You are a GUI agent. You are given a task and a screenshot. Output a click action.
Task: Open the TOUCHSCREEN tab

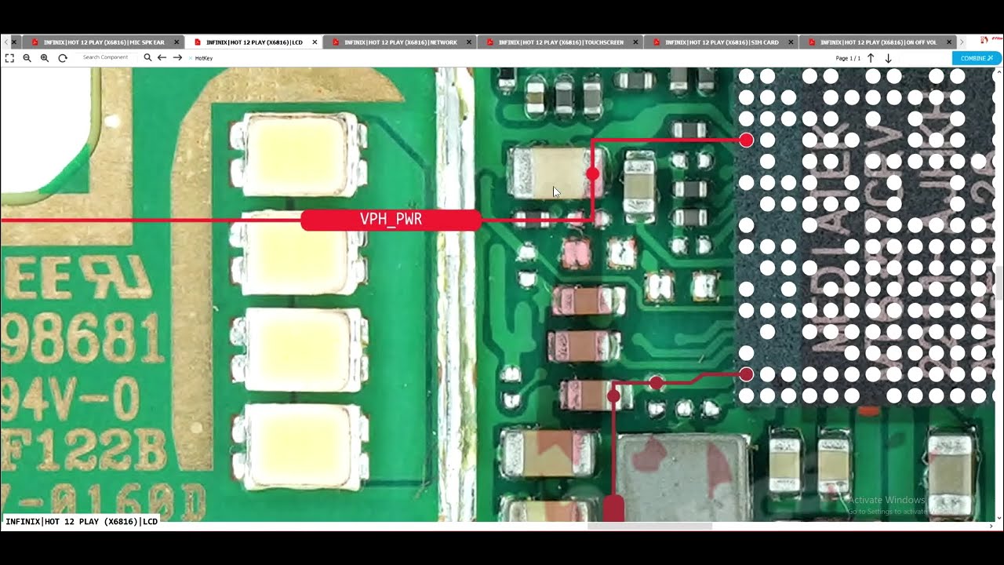[x=561, y=42]
